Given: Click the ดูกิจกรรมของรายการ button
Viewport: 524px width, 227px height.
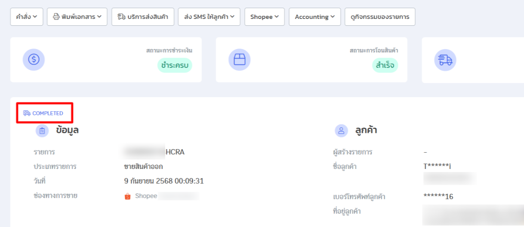Looking at the screenshot, I should tap(380, 17).
